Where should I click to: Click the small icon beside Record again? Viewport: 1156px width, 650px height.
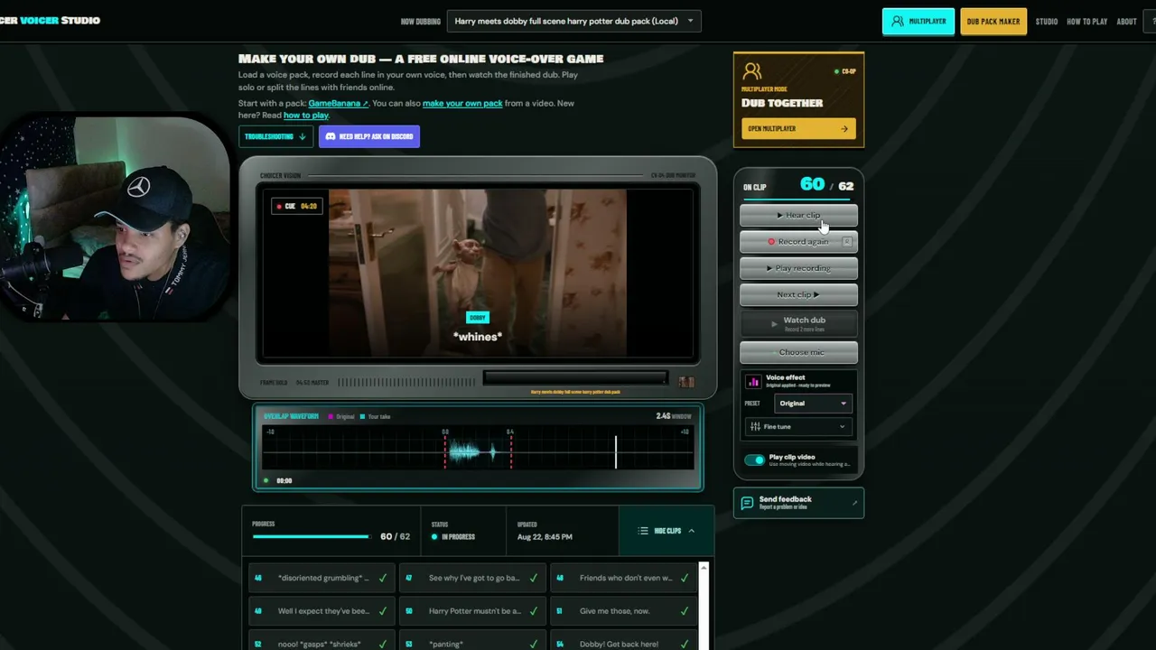pyautogui.click(x=847, y=241)
